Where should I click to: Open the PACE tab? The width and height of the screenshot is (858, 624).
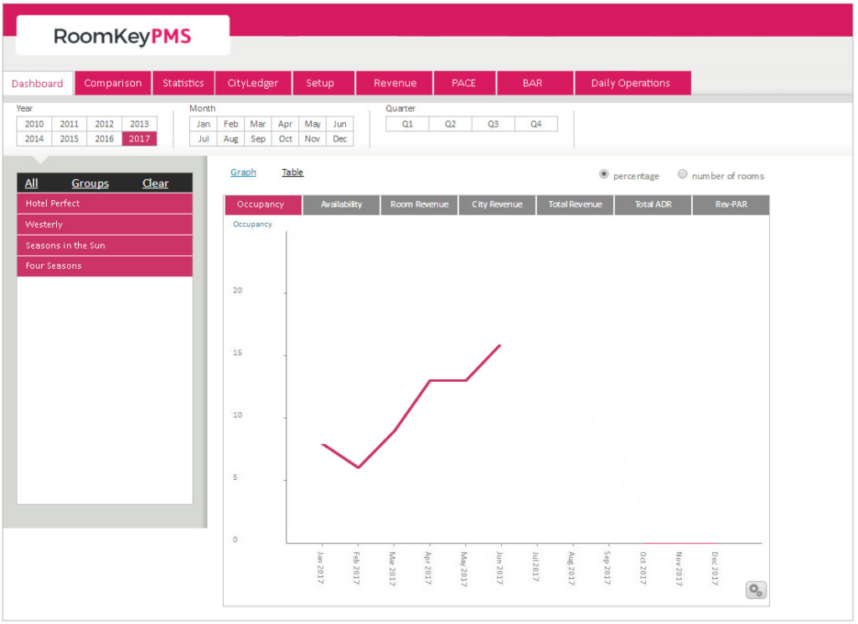464,83
